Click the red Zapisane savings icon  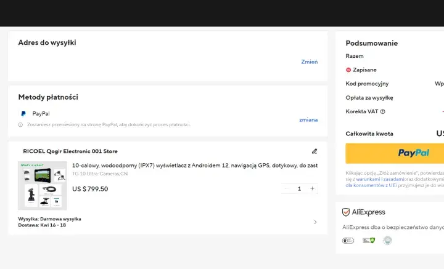[x=348, y=70]
